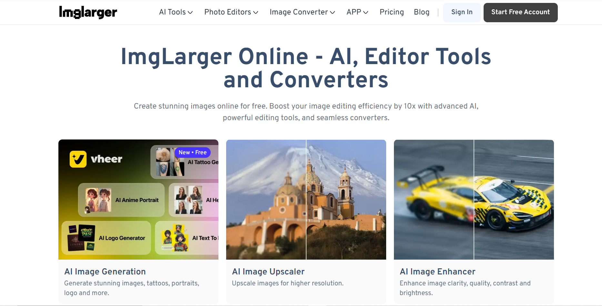602x306 pixels.
Task: Open the AI Text To Image tile
Action: click(x=187, y=238)
